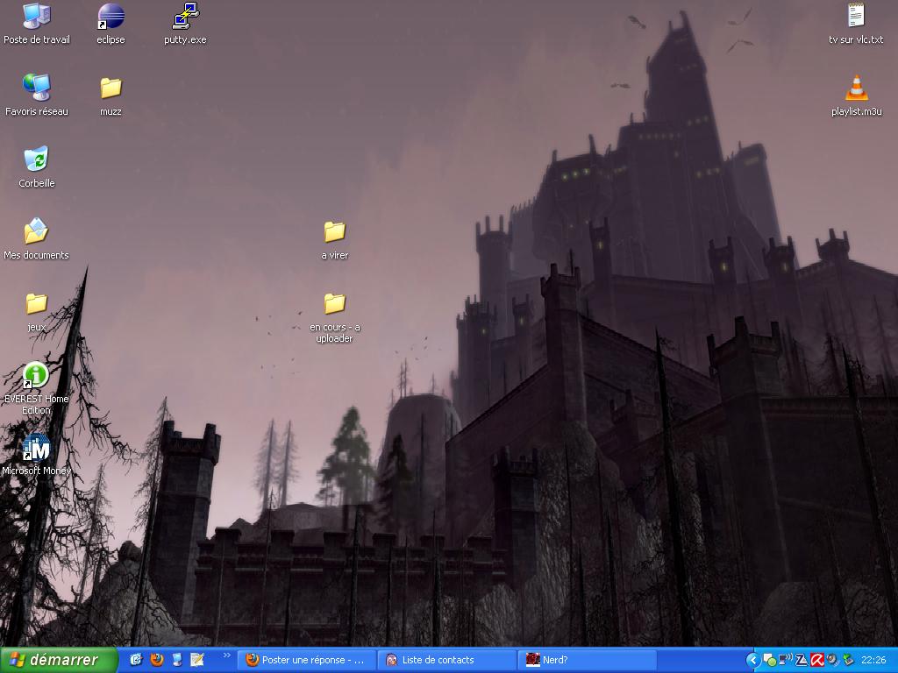The height and width of the screenshot is (673, 898).
Task: Click the first Quick Launch icon
Action: point(136,660)
